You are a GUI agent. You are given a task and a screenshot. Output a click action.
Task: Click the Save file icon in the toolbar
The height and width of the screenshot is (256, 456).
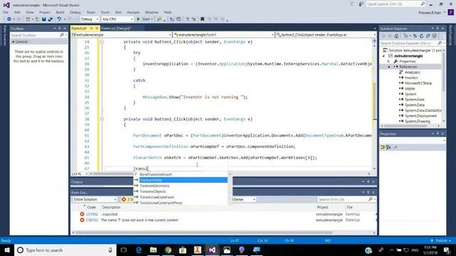(x=43, y=19)
